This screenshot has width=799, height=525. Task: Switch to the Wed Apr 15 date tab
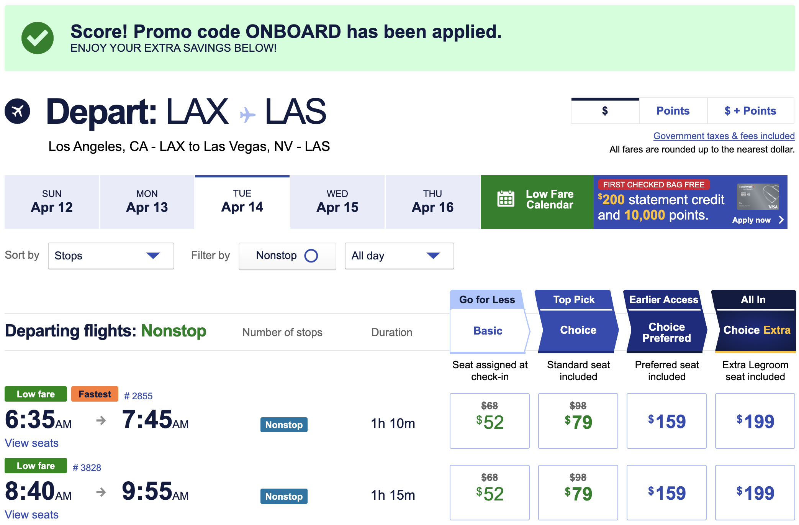(x=337, y=202)
